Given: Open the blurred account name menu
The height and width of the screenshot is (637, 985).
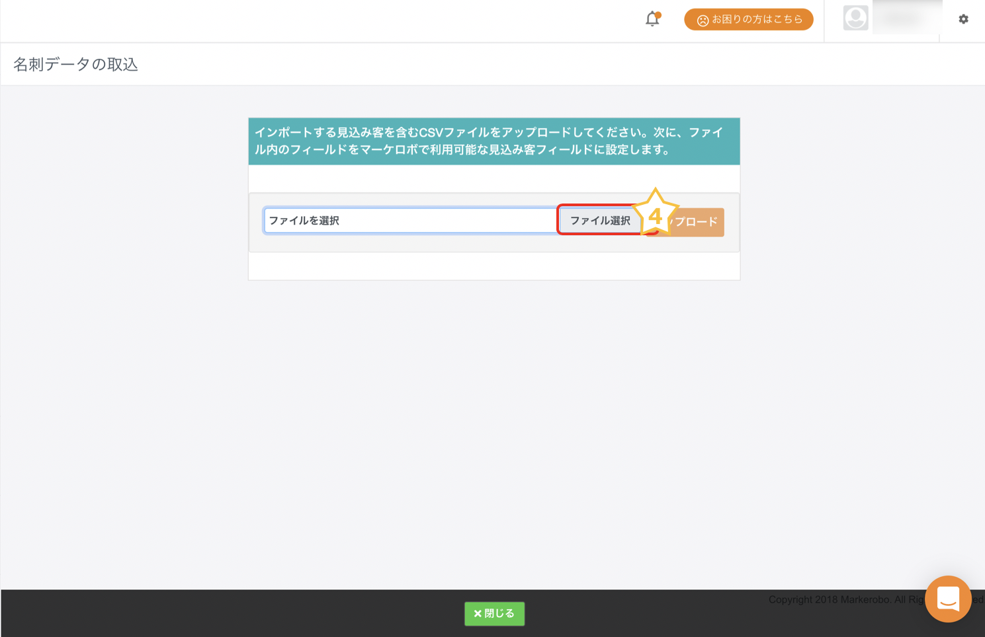Looking at the screenshot, I should (x=906, y=18).
